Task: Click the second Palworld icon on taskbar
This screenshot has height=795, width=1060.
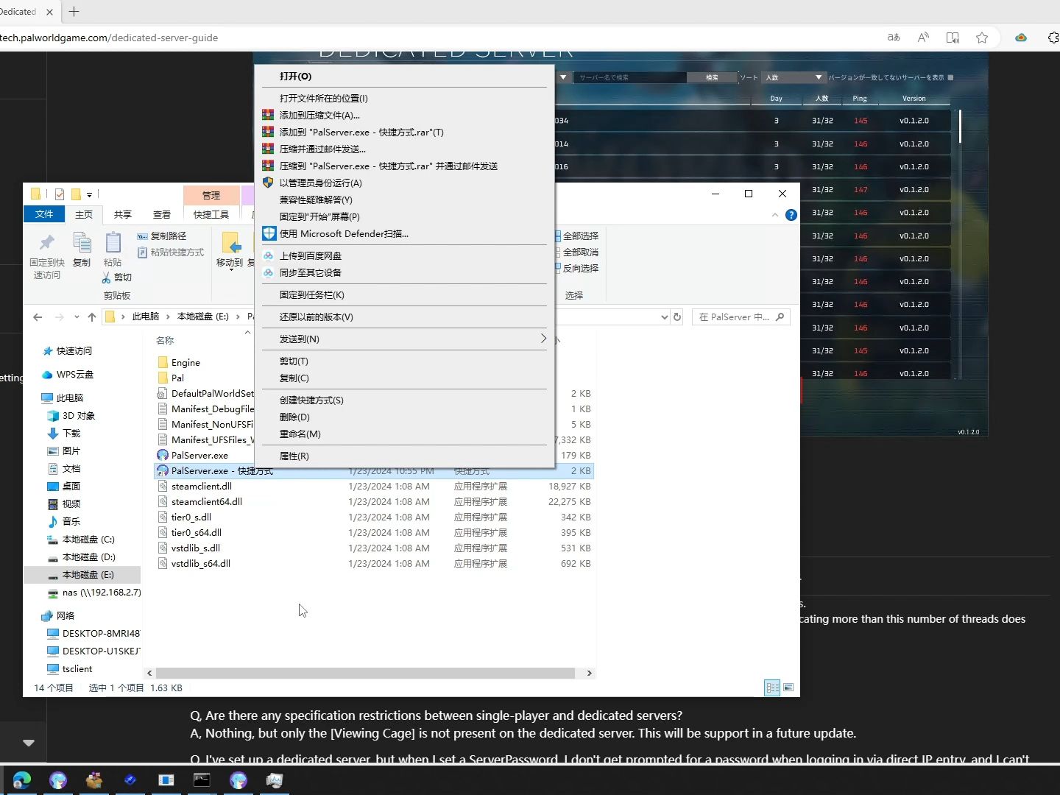Action: tap(239, 780)
